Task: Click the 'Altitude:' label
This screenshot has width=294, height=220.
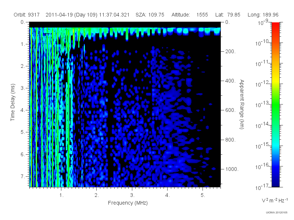Action: tap(180, 15)
